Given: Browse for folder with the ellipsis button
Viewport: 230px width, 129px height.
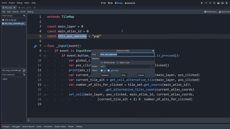Looking at the screenshot, I should pyautogui.click(x=153, y=66).
